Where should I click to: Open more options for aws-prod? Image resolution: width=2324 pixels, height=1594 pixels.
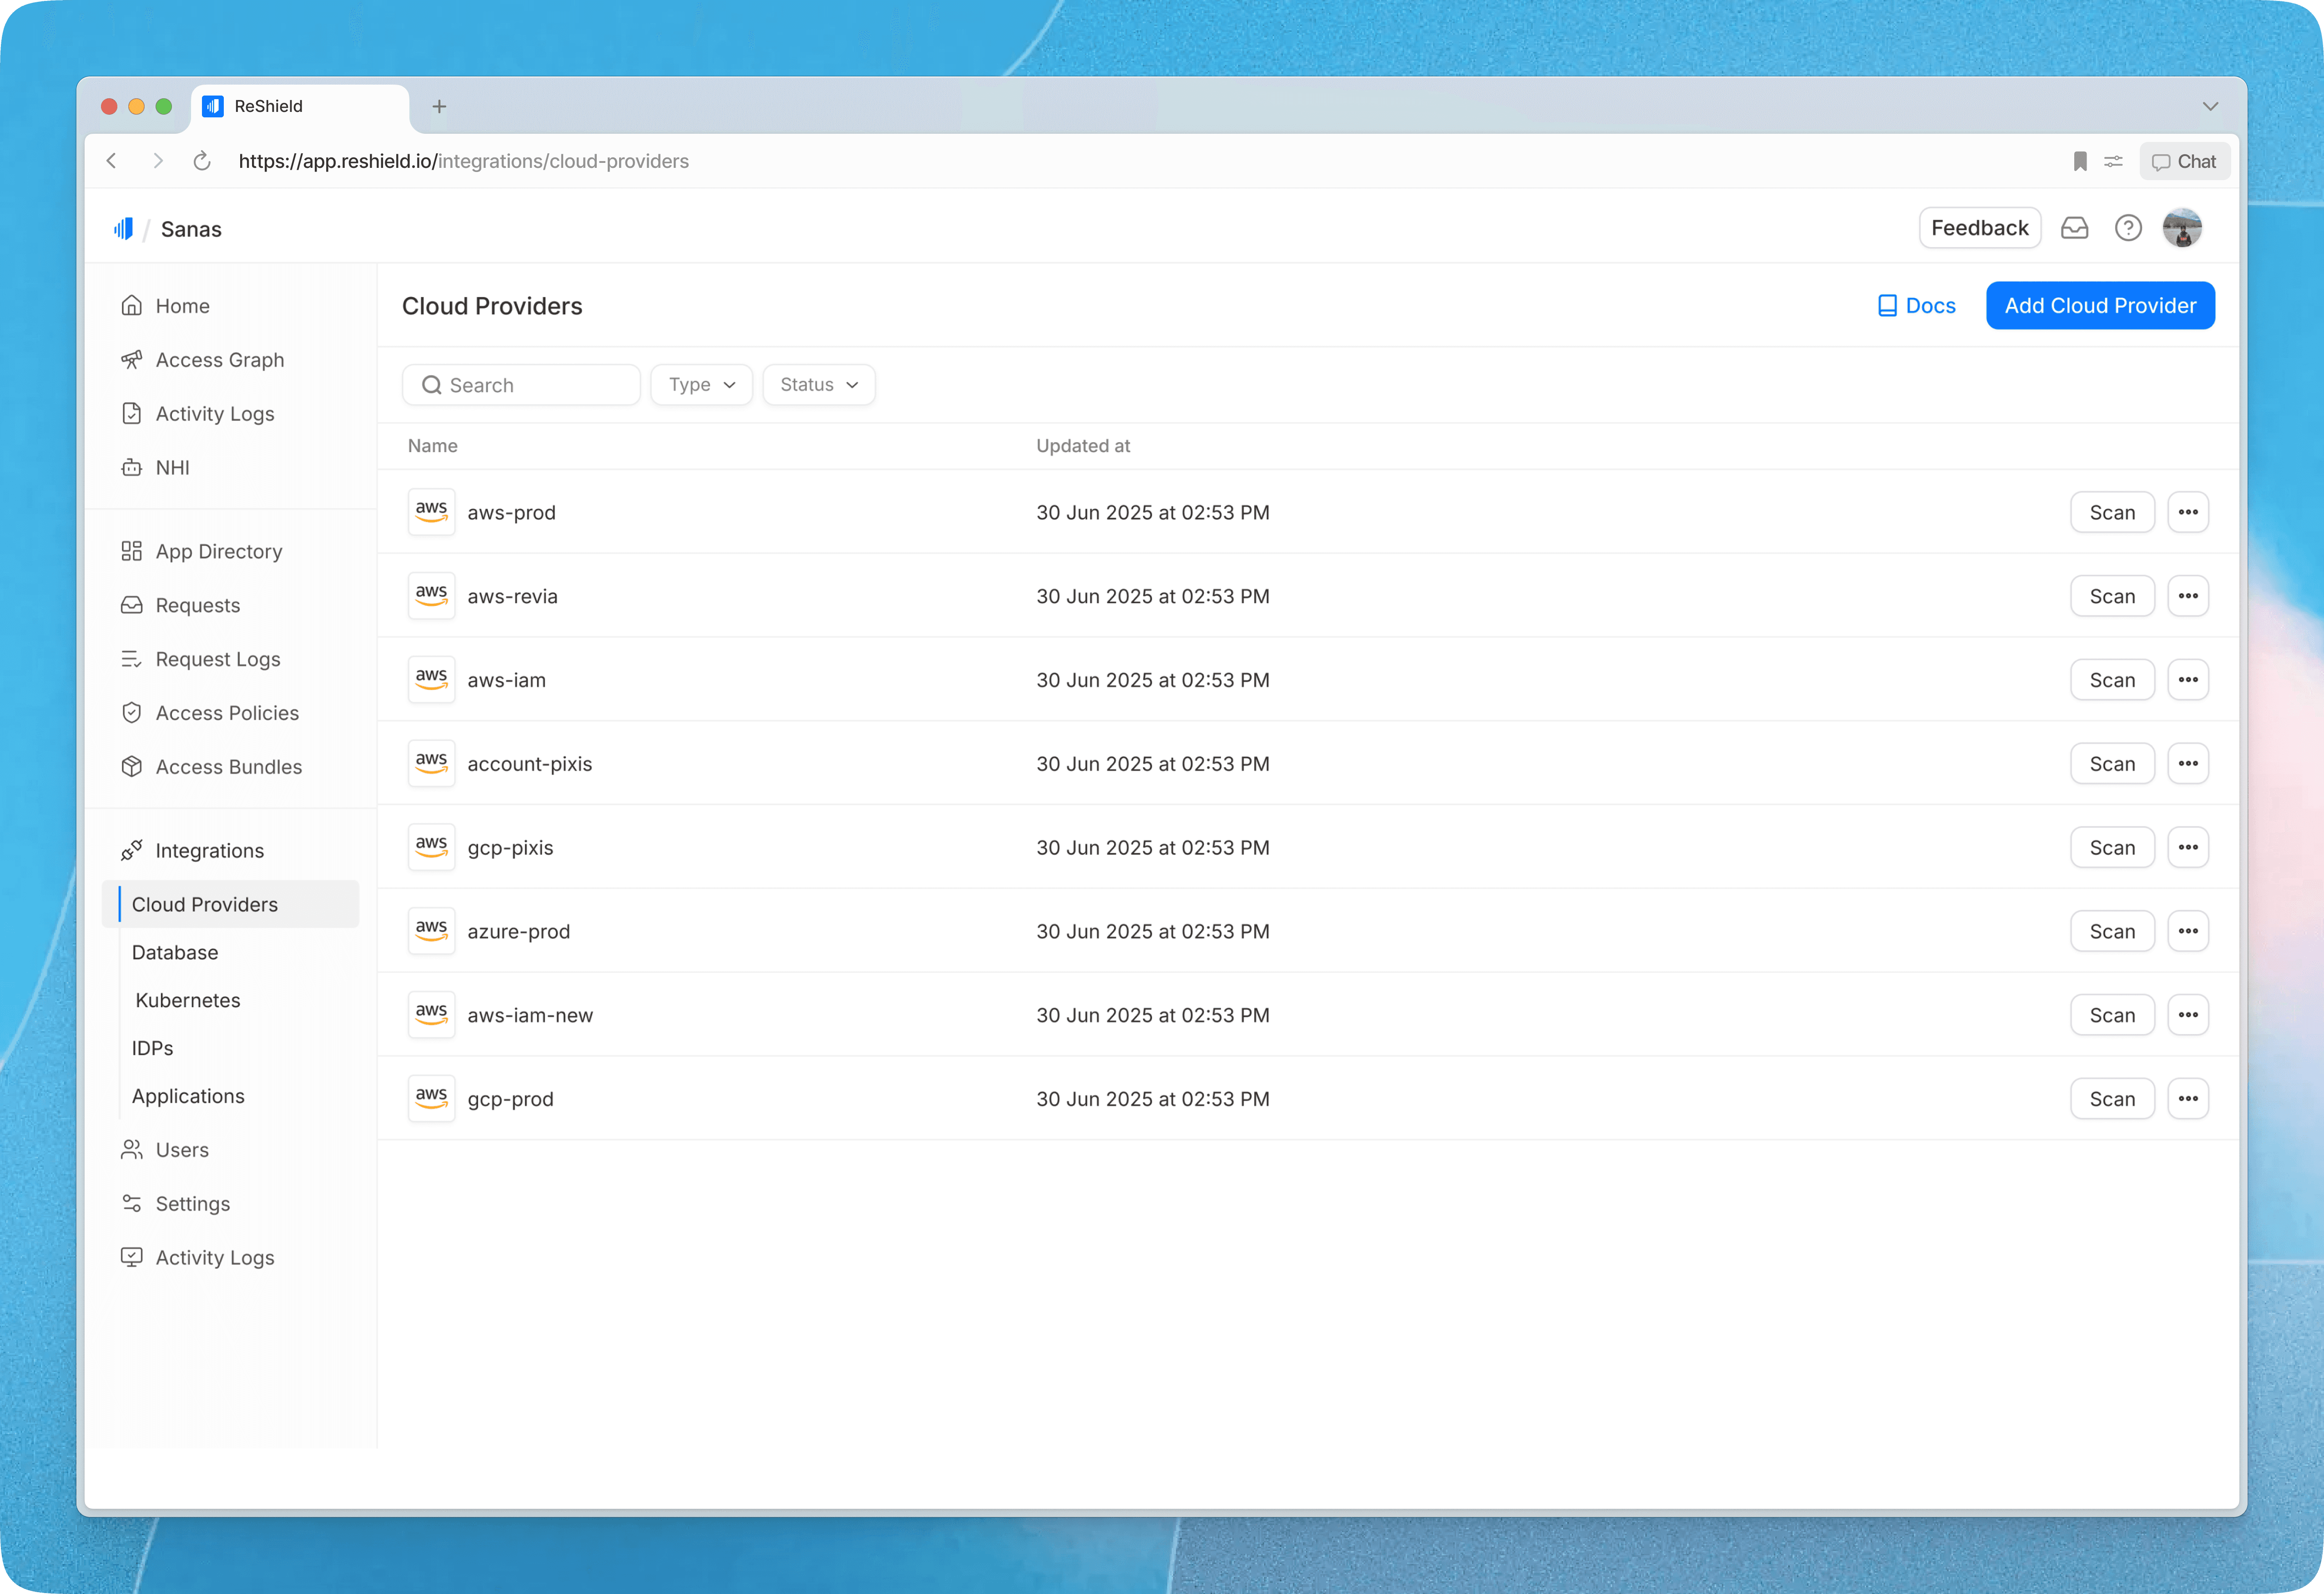(2188, 512)
